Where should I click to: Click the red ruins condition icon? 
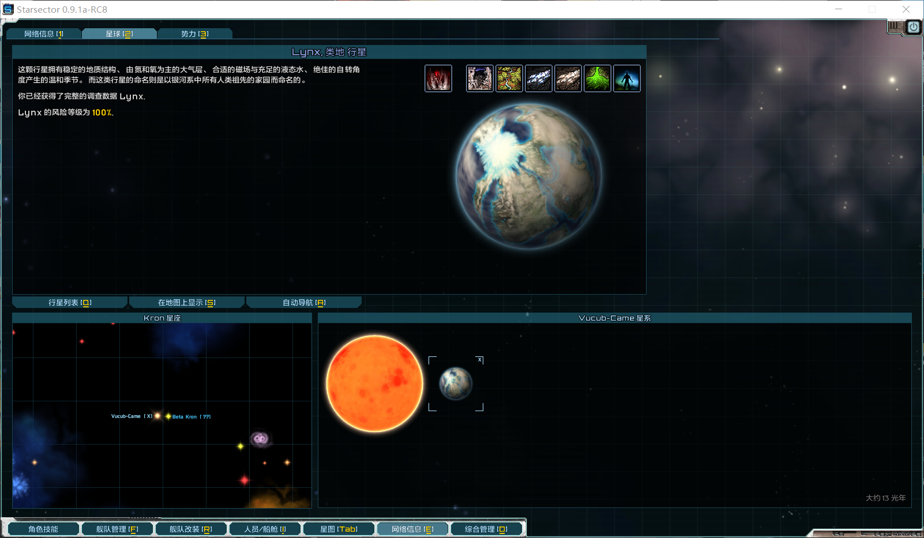[x=438, y=78]
